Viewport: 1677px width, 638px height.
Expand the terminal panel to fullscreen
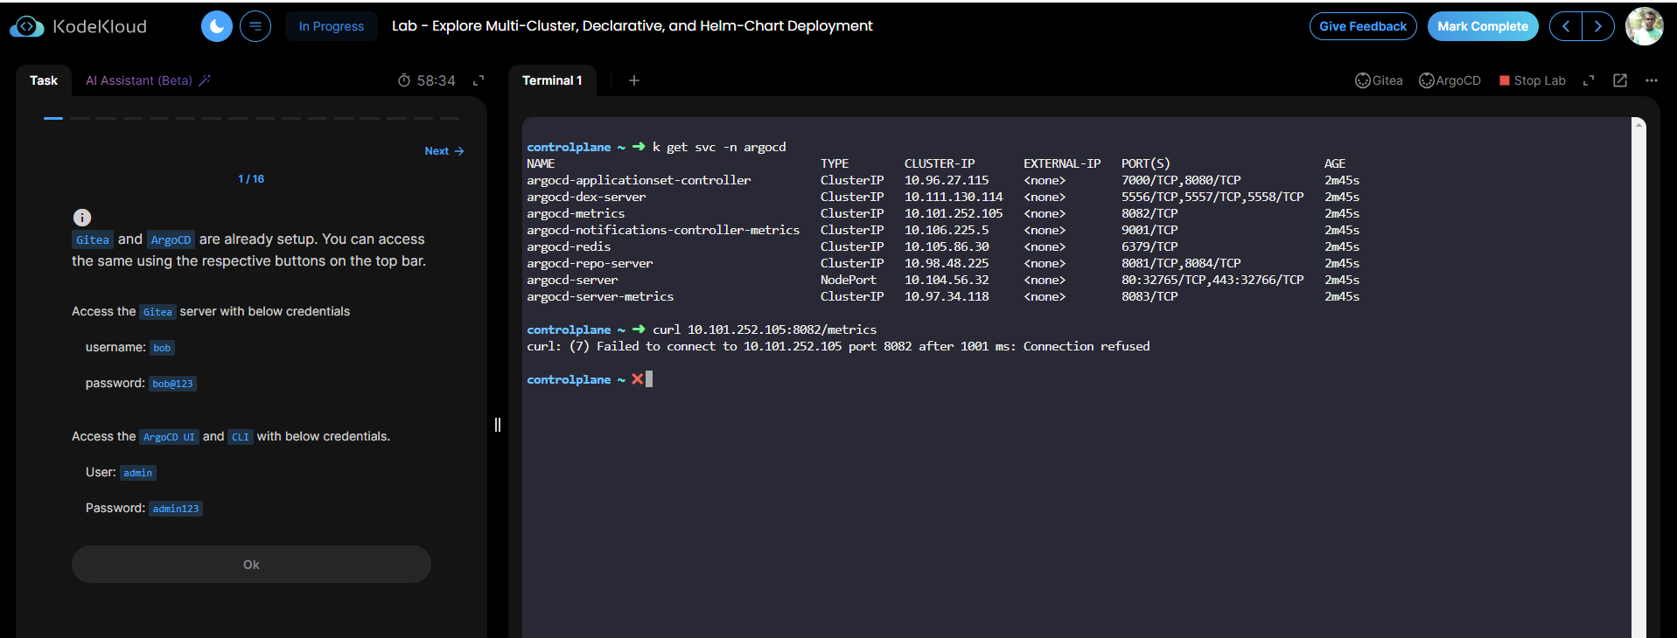pyautogui.click(x=1589, y=80)
